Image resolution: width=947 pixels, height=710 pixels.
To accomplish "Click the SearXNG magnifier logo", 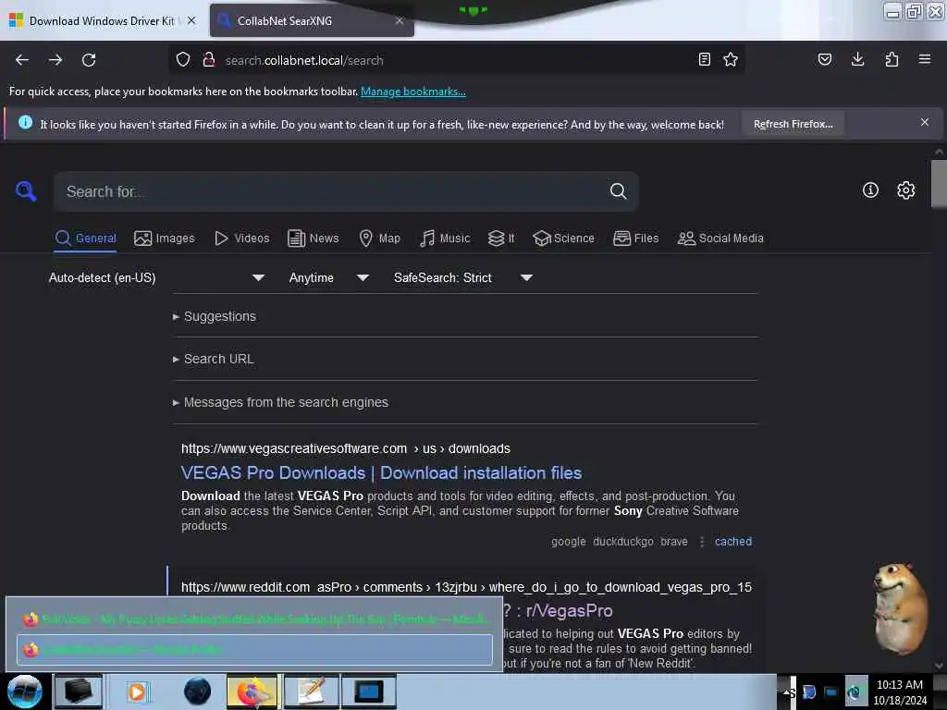I will point(26,191).
